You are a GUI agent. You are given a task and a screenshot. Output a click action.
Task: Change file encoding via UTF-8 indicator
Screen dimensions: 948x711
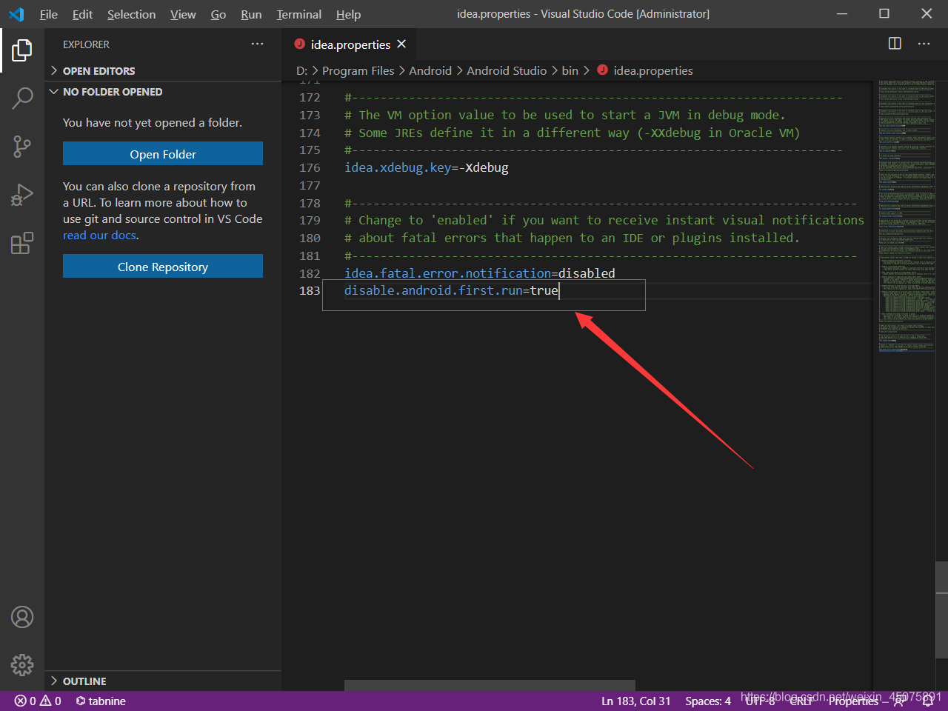761,701
